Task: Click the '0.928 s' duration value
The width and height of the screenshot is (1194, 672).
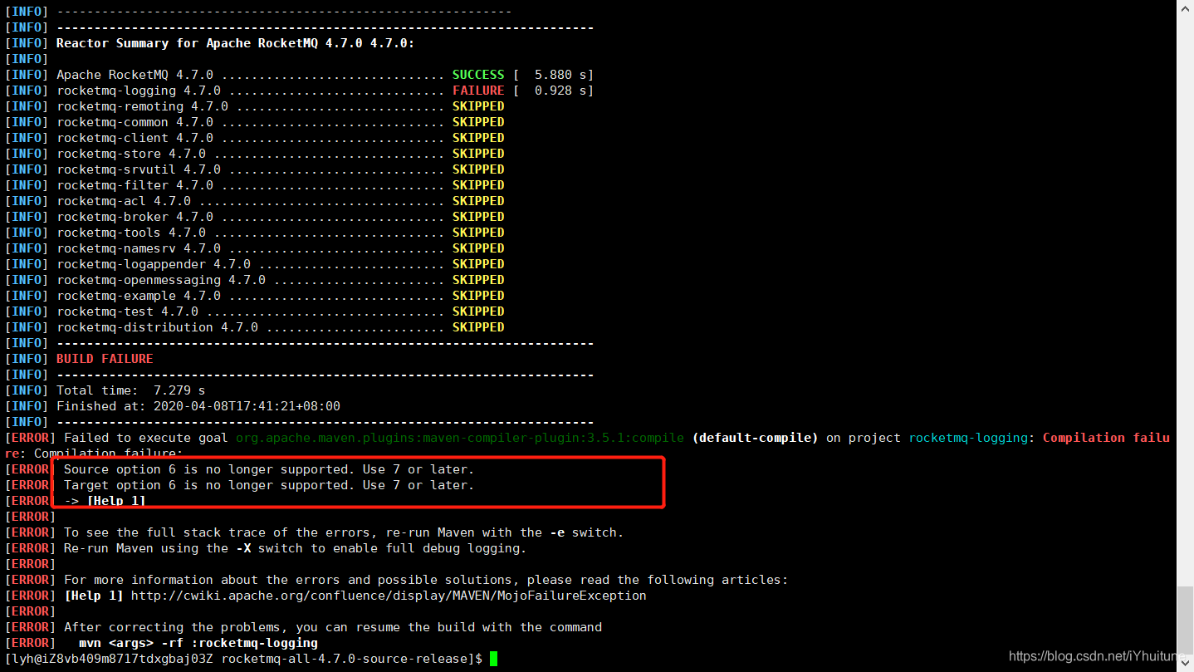Action: point(560,91)
